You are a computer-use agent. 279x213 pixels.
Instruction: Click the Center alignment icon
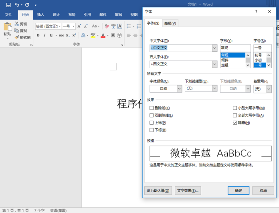click(135, 35)
